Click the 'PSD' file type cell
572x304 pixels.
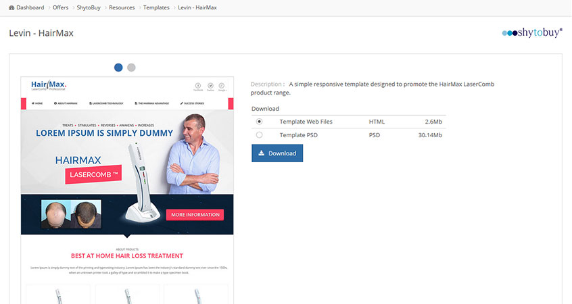(x=375, y=135)
